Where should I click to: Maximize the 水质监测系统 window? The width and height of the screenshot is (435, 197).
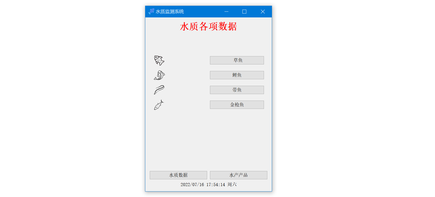point(244,11)
